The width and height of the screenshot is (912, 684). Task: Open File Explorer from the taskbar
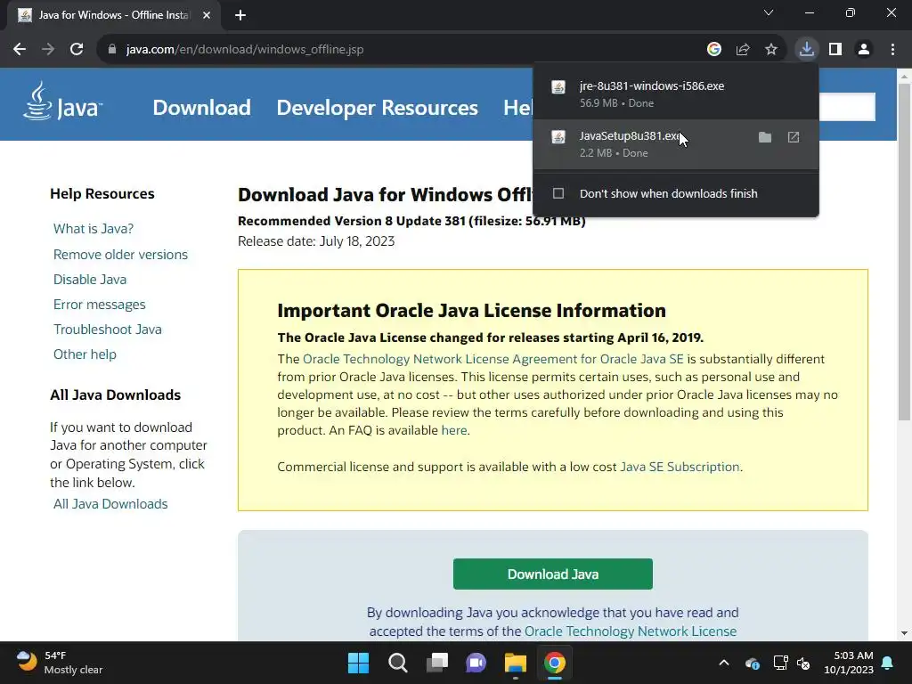[x=516, y=663]
